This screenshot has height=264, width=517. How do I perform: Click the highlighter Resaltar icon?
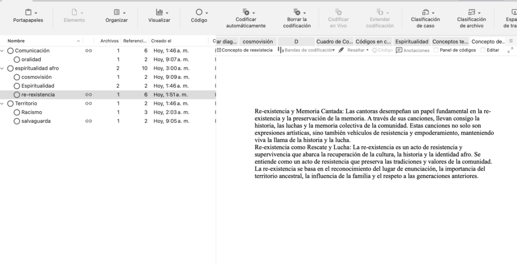341,50
